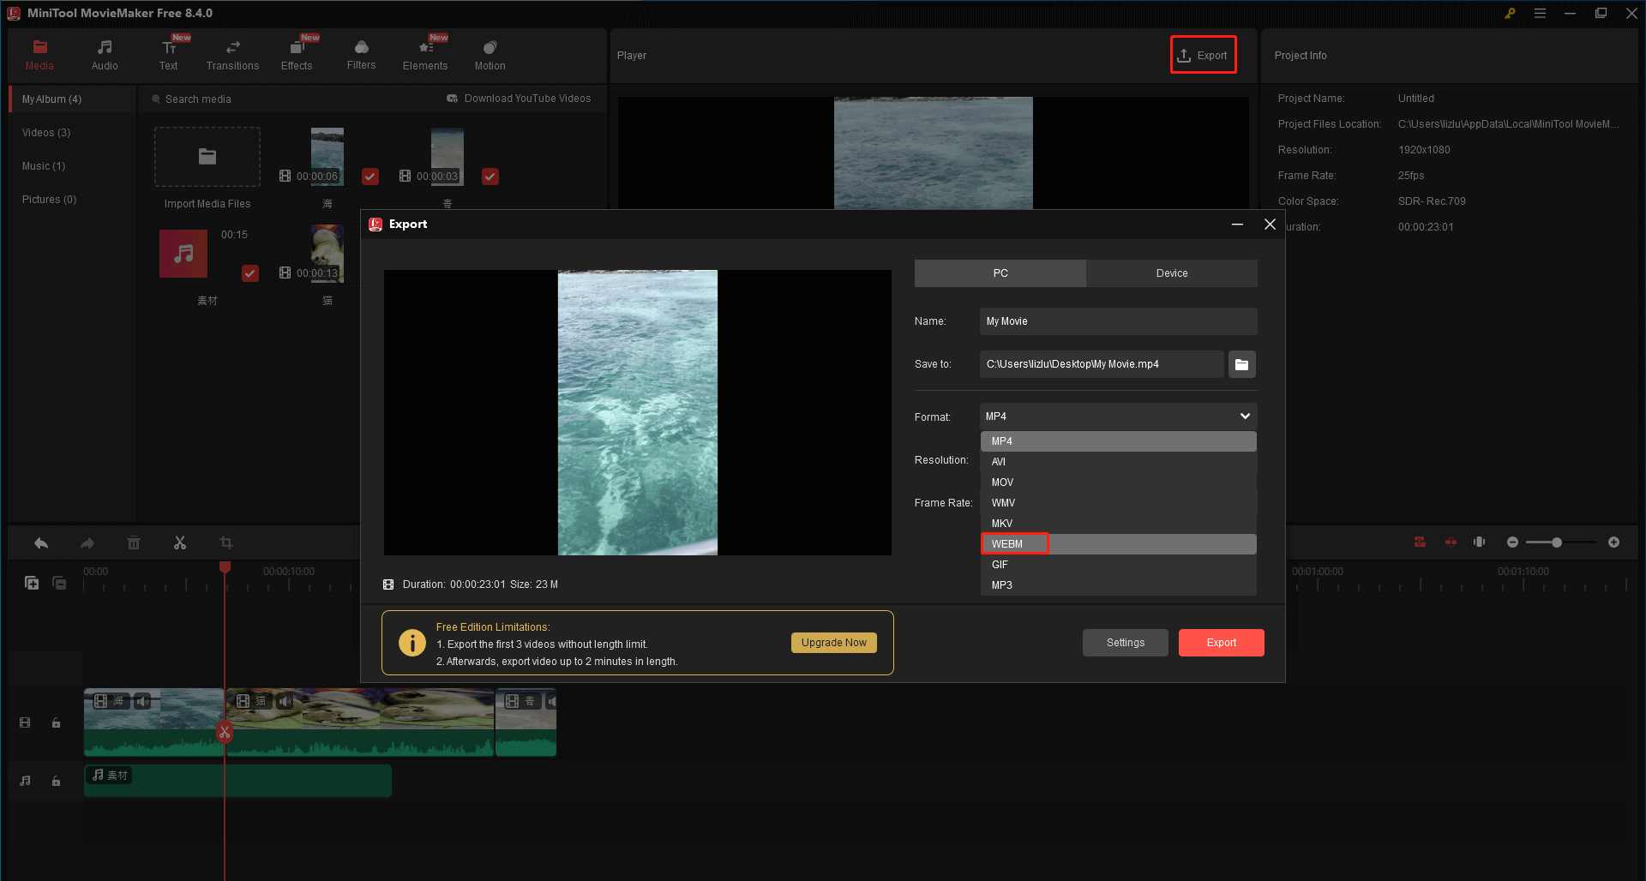Image resolution: width=1646 pixels, height=881 pixels.
Task: Open the hamburger menu in the title bar
Action: [x=1540, y=13]
